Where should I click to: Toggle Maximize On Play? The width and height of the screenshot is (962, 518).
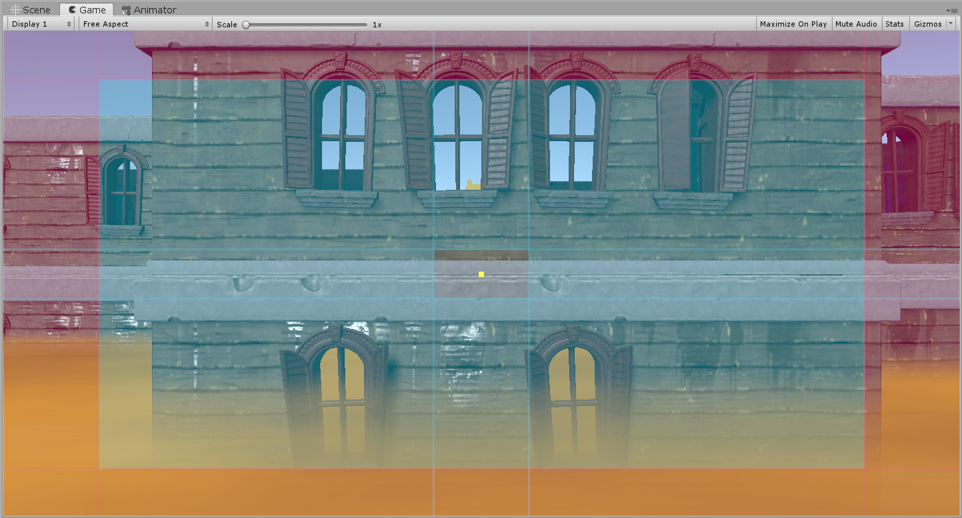point(793,24)
